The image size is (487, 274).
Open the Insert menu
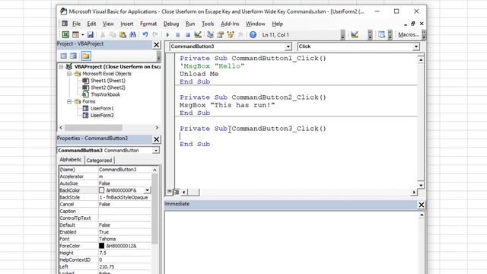[x=127, y=24]
